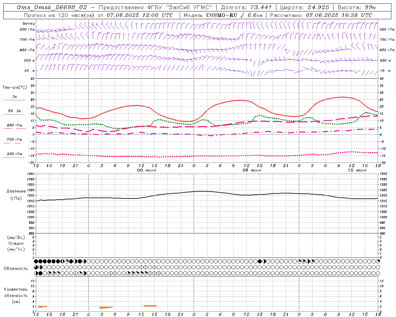
Task: Click the (мм/3ч.) precipitation unit label
Action: point(16,237)
